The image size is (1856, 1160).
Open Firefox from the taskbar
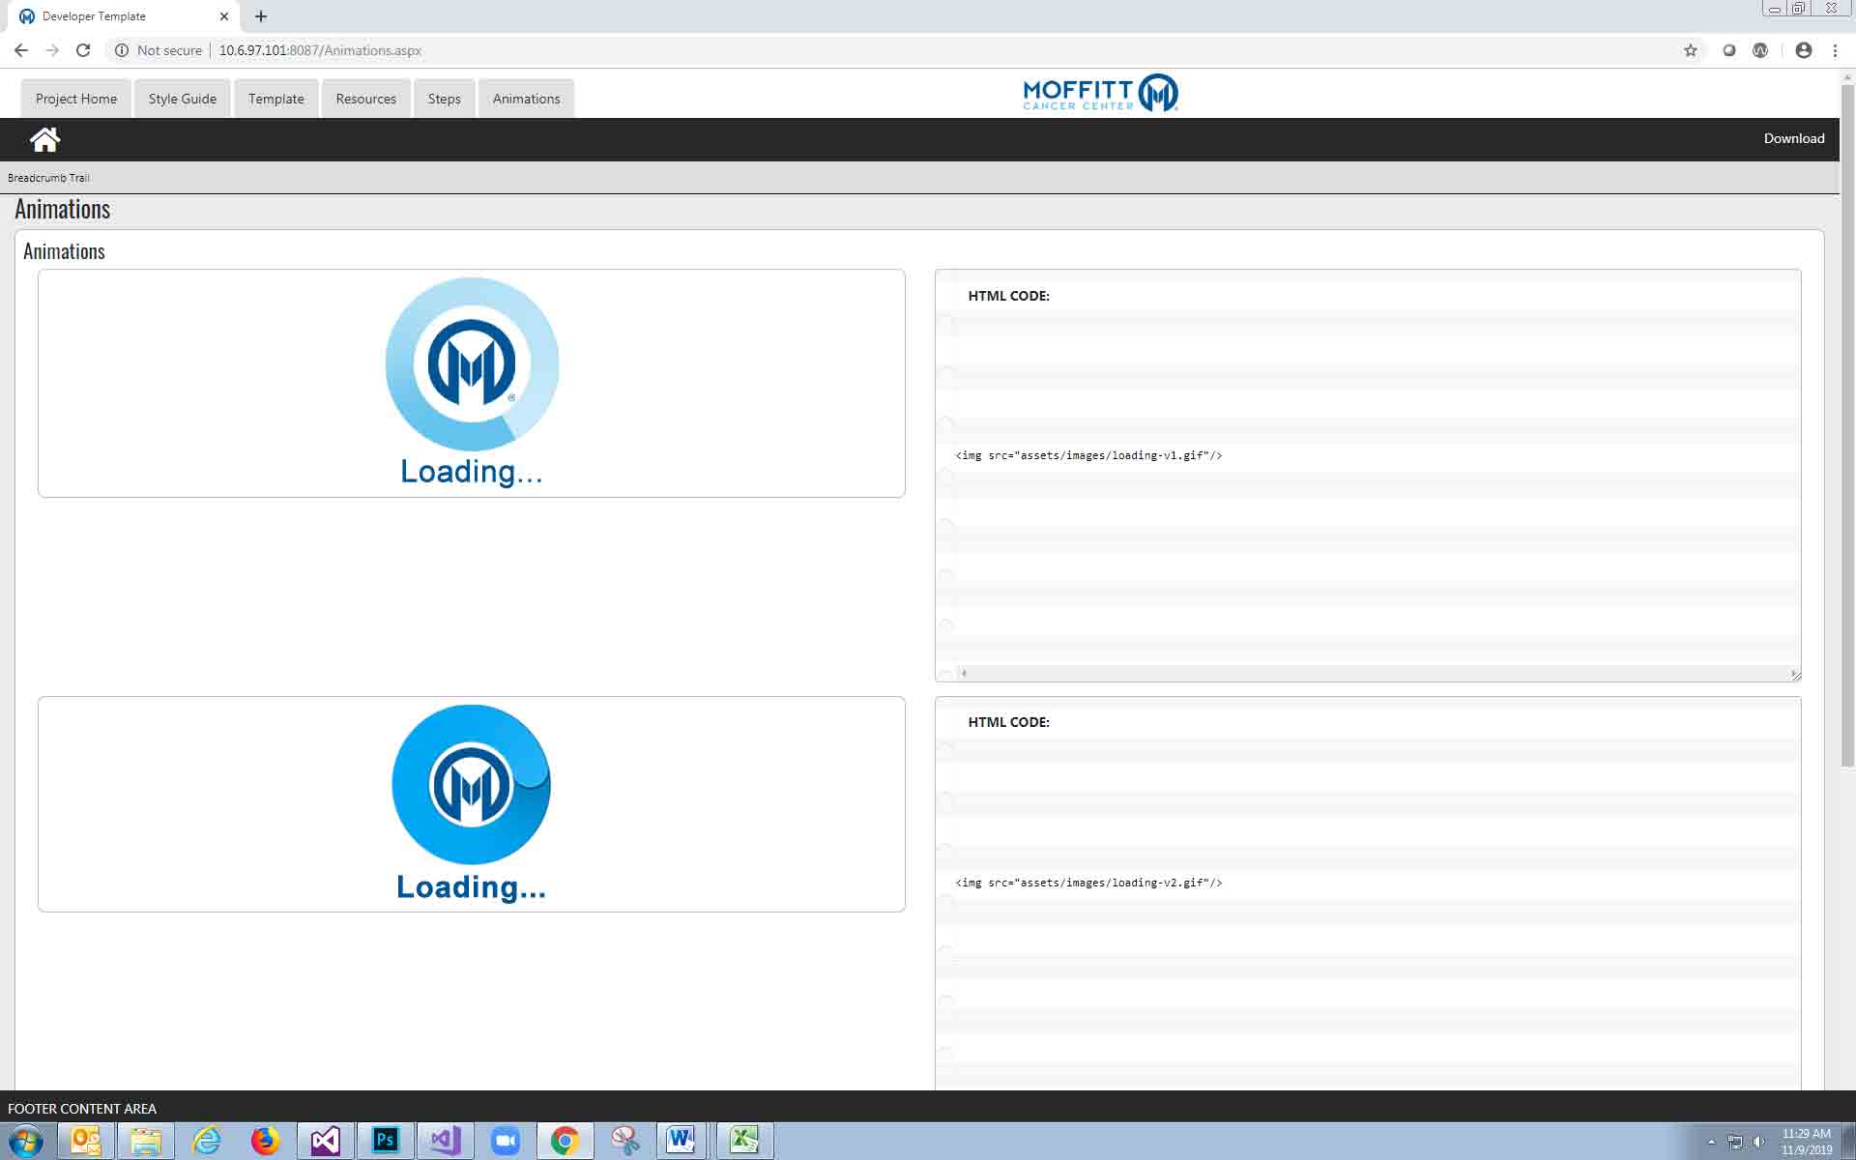(265, 1141)
